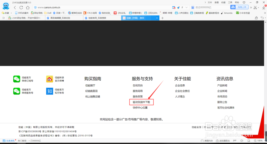Viewport: 267px width, 144px height.
Task: Click the 佳能官方微信服务号 WeChat icon
Action: click(17, 91)
